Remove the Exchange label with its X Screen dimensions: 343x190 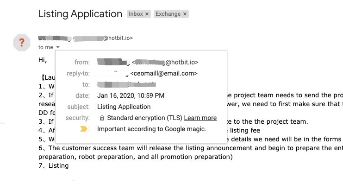click(185, 14)
